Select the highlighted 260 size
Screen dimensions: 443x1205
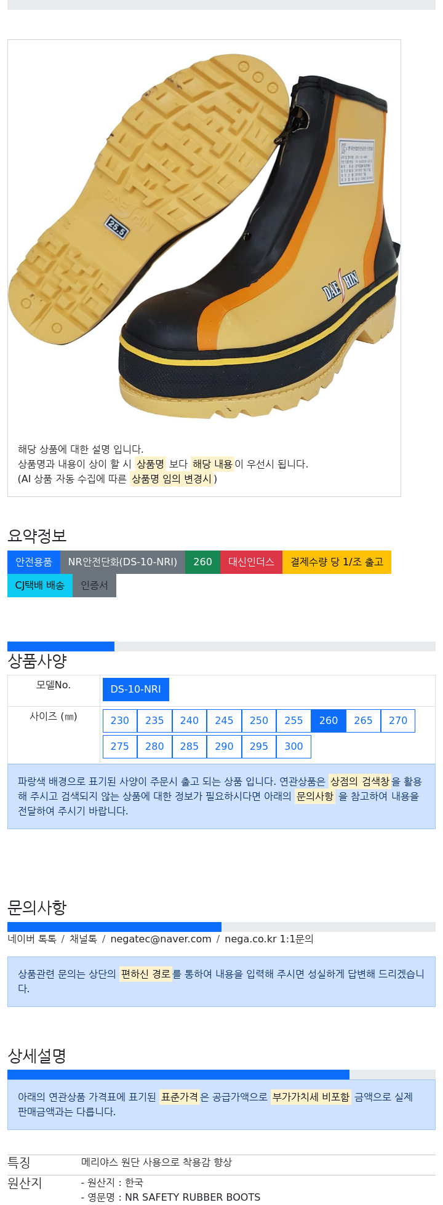click(329, 721)
